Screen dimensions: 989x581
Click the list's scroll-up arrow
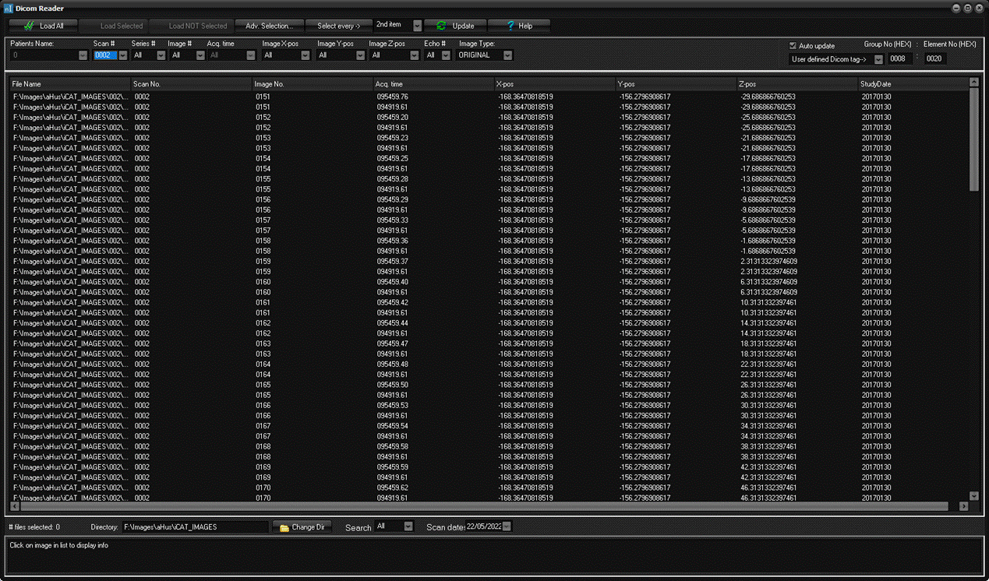pyautogui.click(x=973, y=82)
